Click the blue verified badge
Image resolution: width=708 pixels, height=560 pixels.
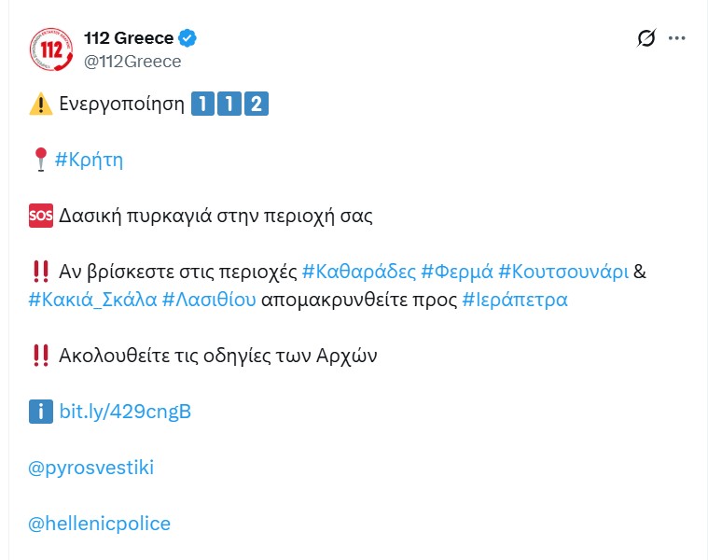coord(187,38)
